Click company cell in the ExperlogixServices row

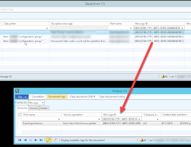(151, 123)
